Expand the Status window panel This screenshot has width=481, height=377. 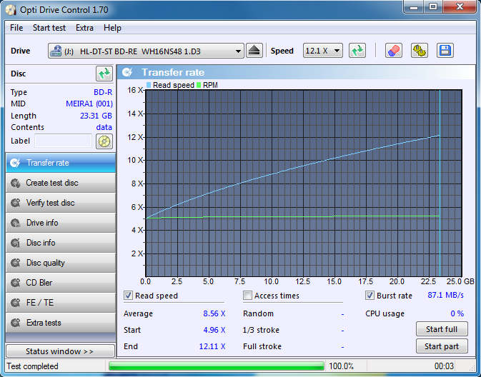click(x=60, y=351)
